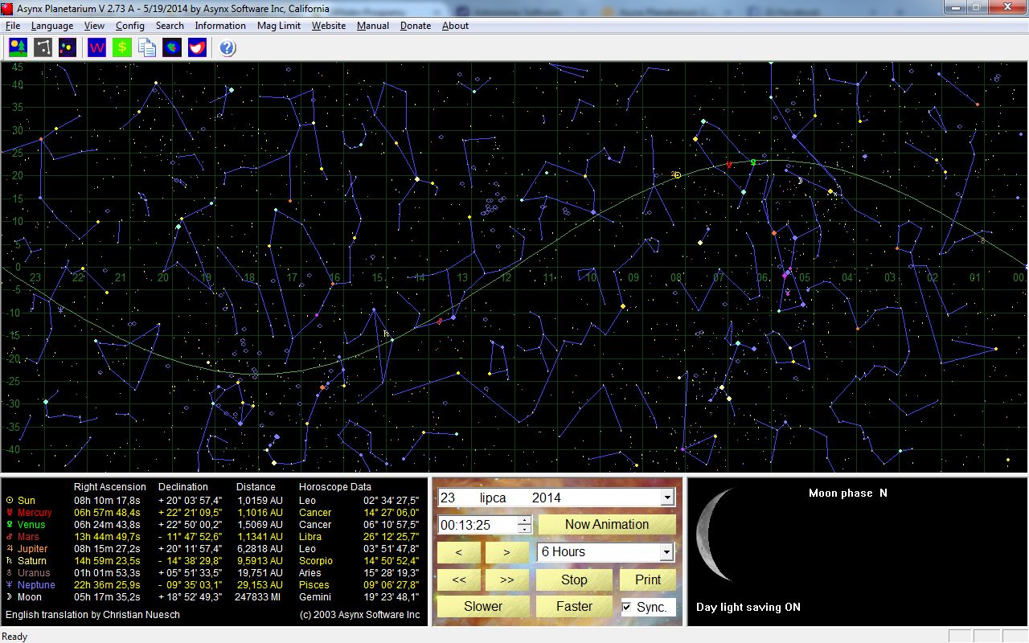
Task: Click the Earth globe toolbar icon
Action: point(172,47)
